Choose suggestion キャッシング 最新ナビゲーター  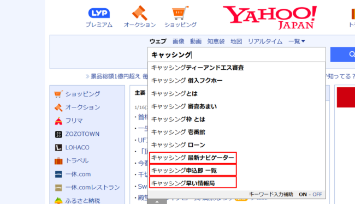tap(236, 158)
